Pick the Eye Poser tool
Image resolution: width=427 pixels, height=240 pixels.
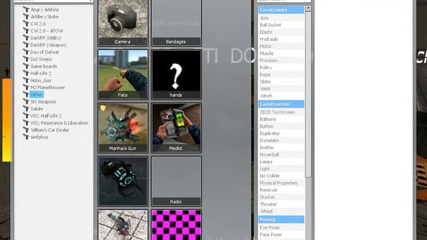point(281,227)
